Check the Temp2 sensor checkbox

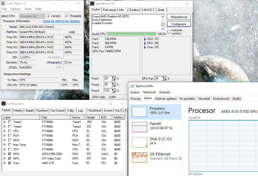point(10,127)
